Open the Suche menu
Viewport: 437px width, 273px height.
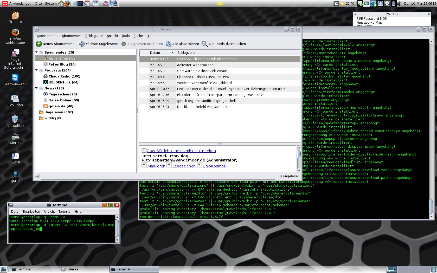pos(138,36)
